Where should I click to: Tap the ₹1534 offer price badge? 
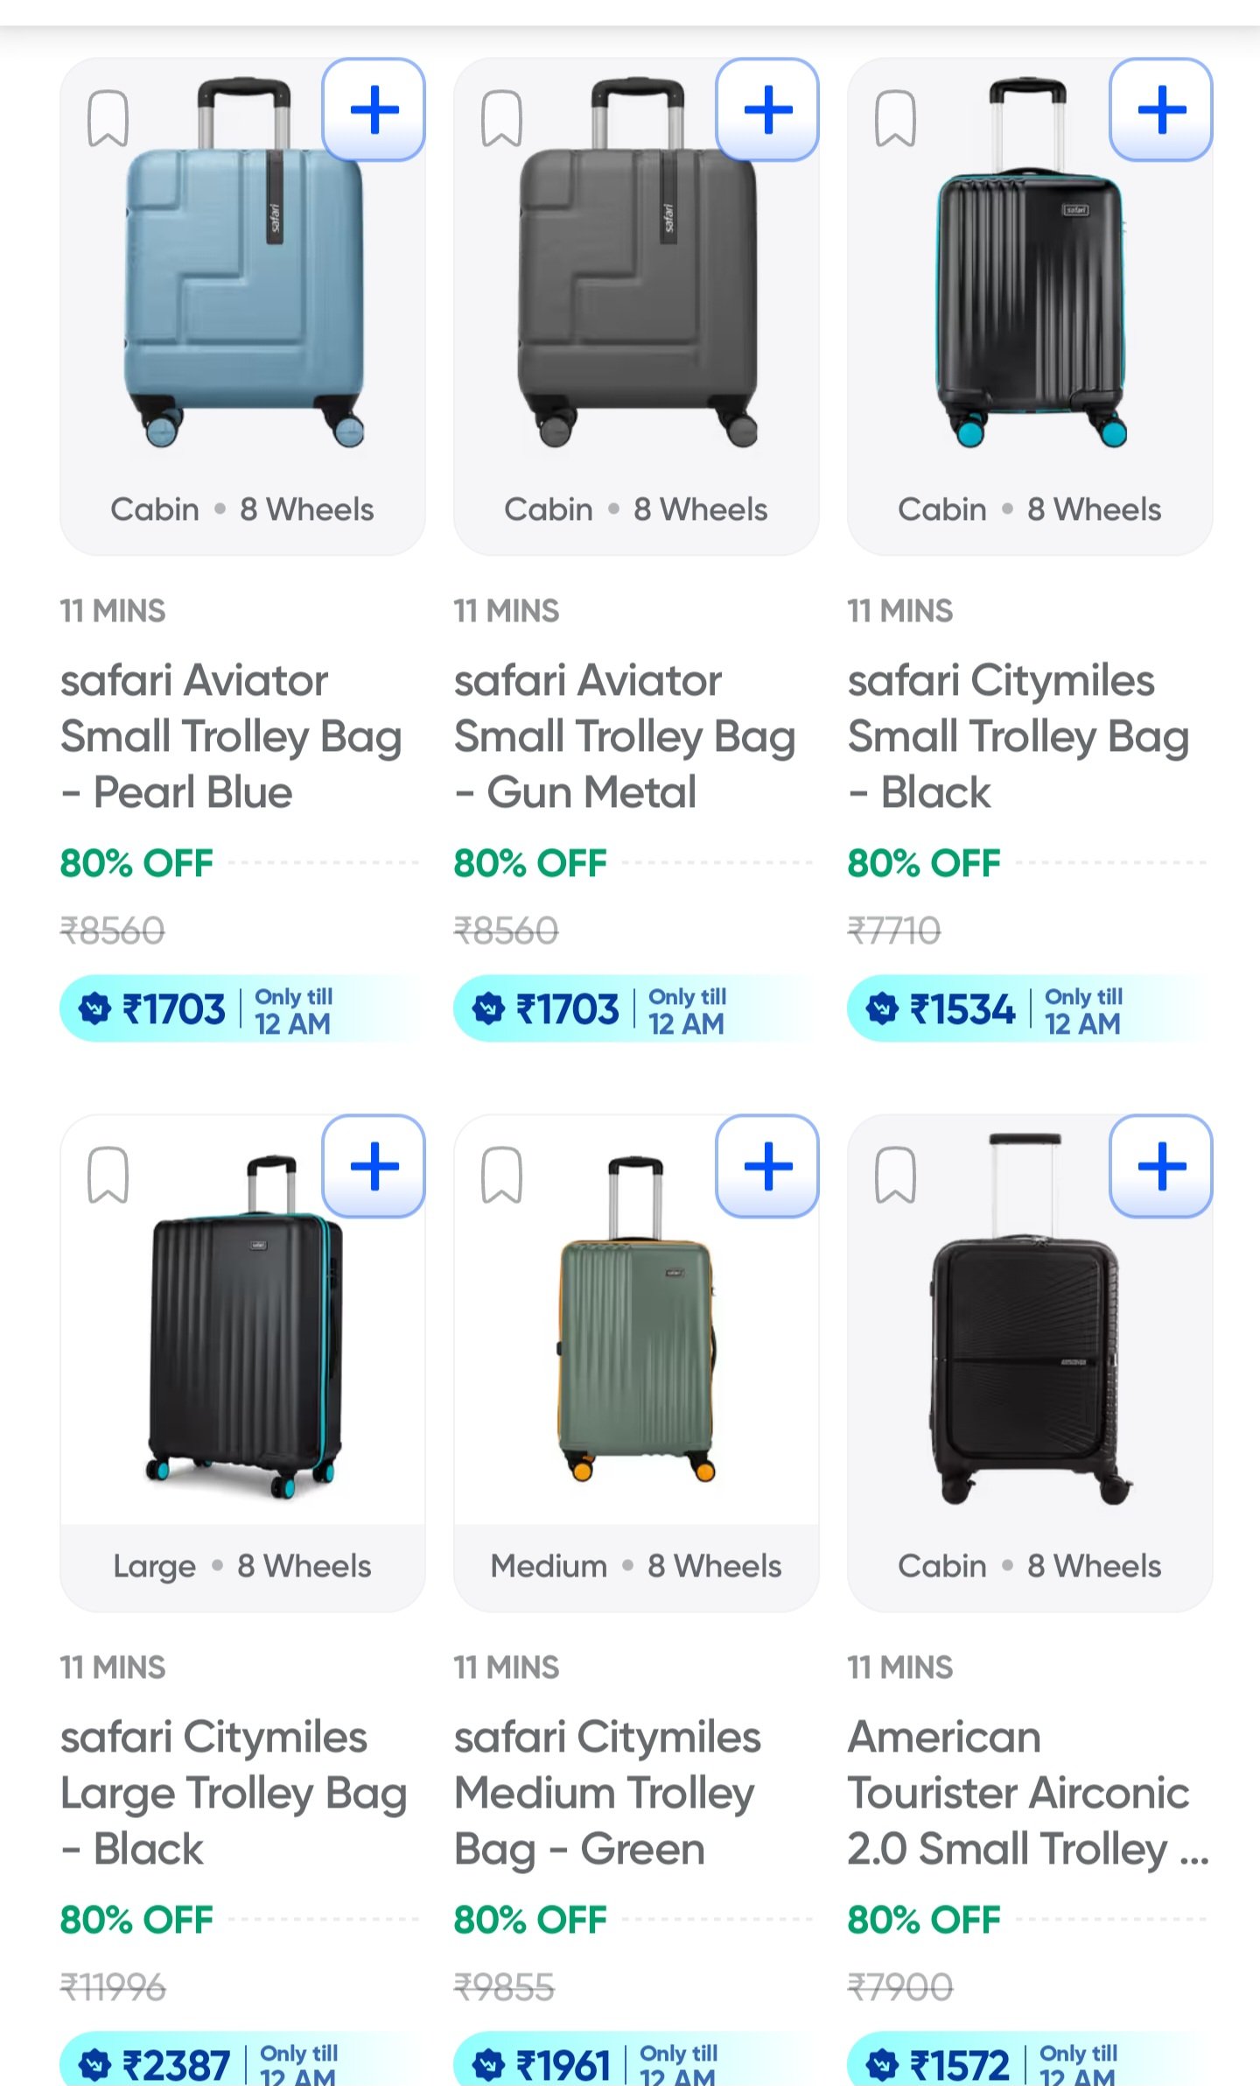point(962,1009)
